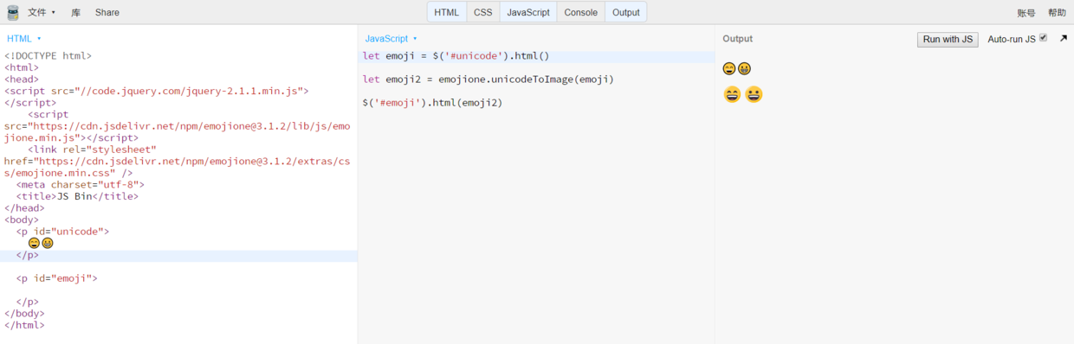This screenshot has width=1074, height=344.
Task: Toggle the JavaScript panel tab
Action: pos(528,12)
